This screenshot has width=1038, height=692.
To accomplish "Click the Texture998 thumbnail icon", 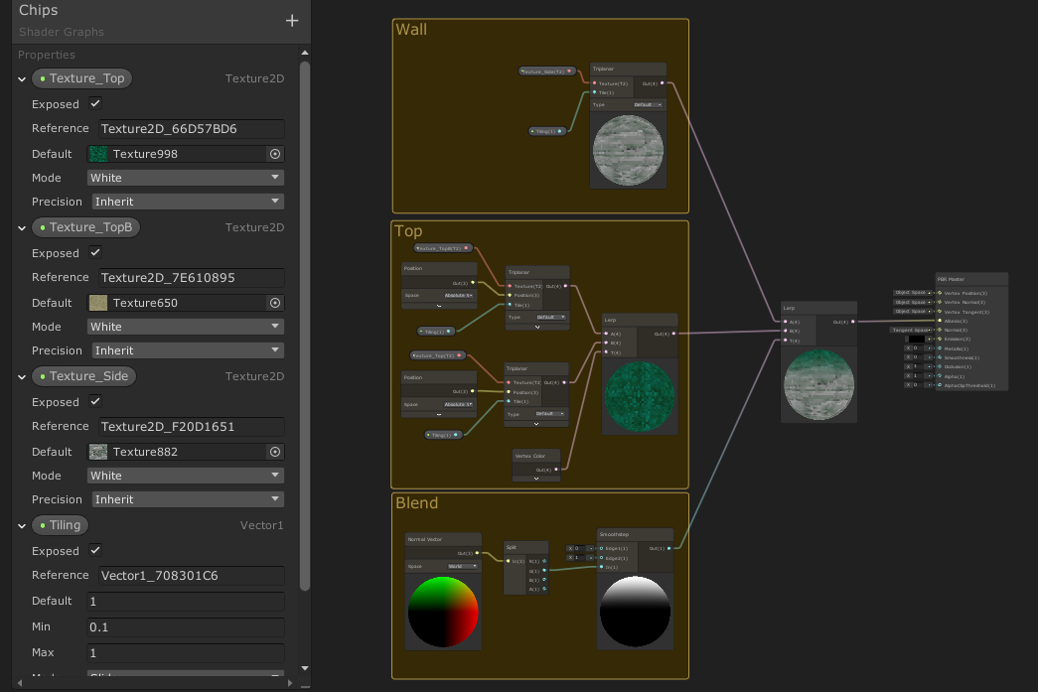I will pos(98,154).
